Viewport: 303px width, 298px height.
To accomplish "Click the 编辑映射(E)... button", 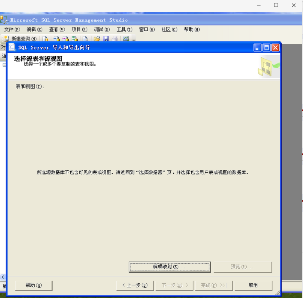I will pyautogui.click(x=170, y=267).
